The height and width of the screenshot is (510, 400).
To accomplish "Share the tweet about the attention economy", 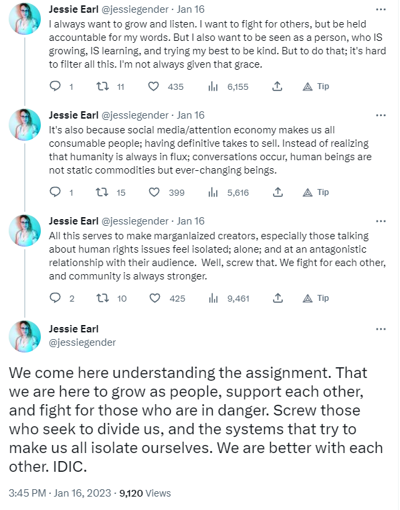I will click(x=278, y=192).
